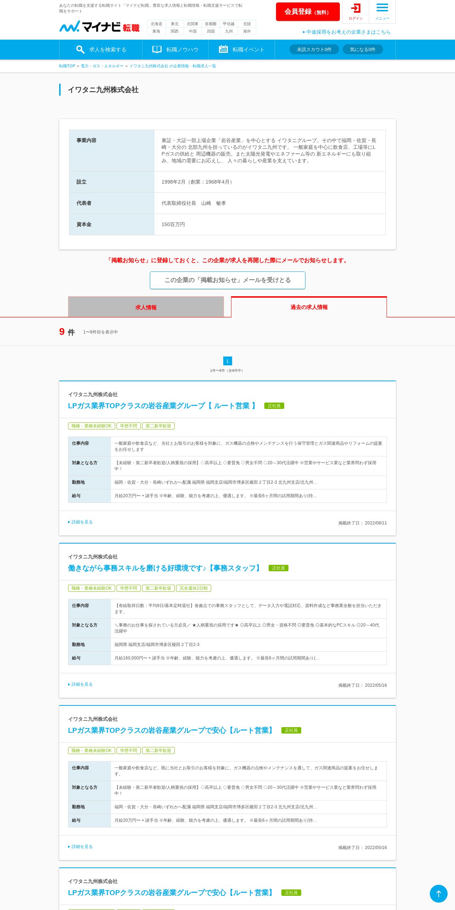Select 中国 region link
Viewport: 455px width, 910px height.
[192, 32]
